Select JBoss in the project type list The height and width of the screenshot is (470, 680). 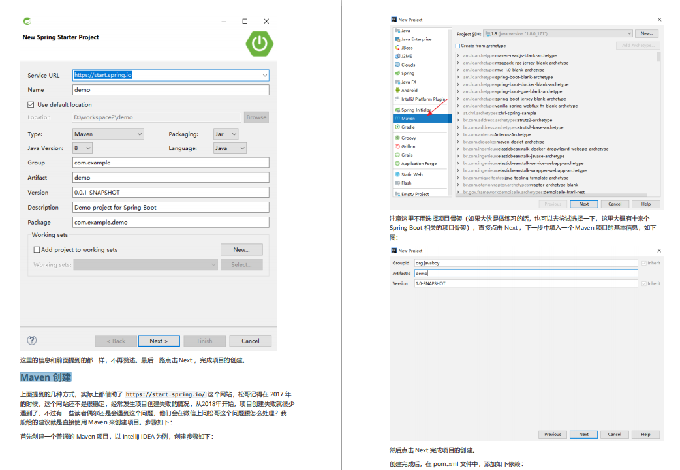pos(407,46)
